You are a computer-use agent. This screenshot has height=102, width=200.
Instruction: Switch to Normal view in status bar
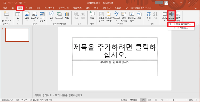click(143, 100)
